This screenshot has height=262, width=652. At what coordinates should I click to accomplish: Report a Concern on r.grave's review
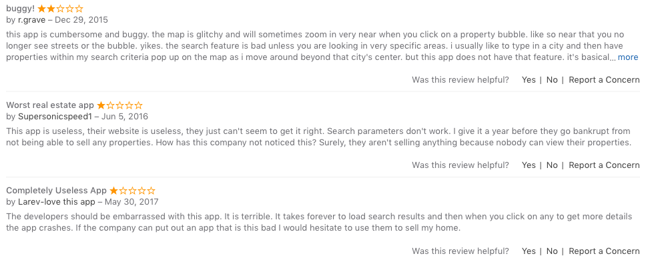(604, 80)
